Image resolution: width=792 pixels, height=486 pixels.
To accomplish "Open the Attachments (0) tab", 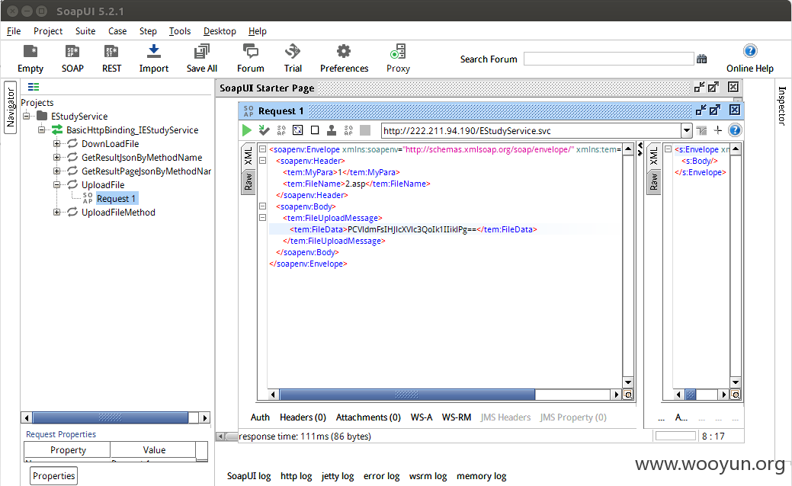I will click(x=368, y=417).
